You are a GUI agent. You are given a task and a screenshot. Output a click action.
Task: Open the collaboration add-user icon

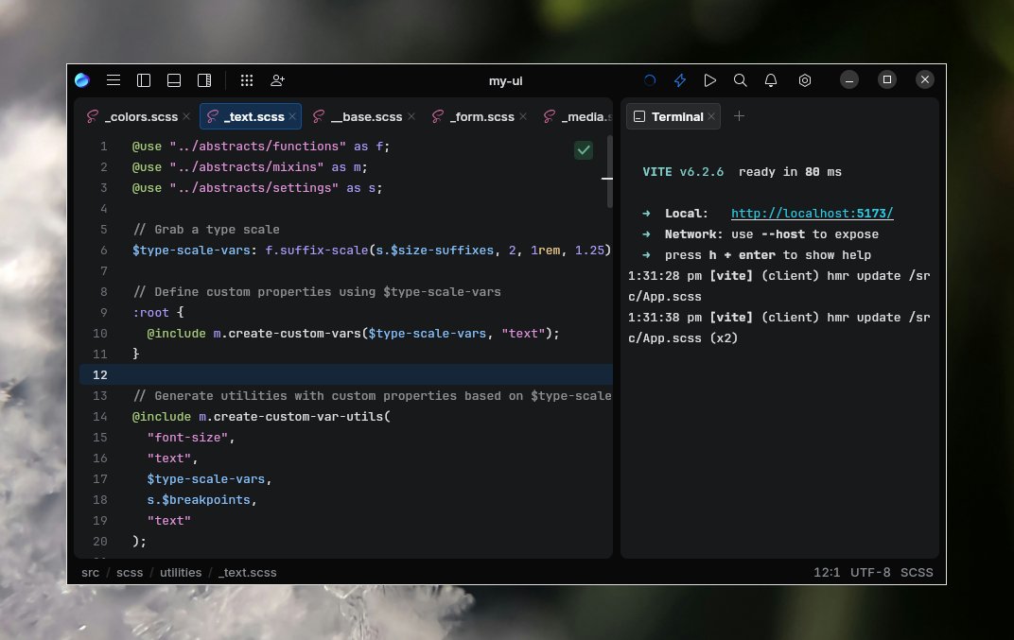pyautogui.click(x=277, y=80)
